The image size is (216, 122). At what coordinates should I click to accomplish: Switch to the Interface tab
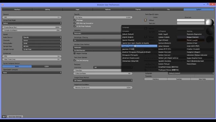point(17,9)
